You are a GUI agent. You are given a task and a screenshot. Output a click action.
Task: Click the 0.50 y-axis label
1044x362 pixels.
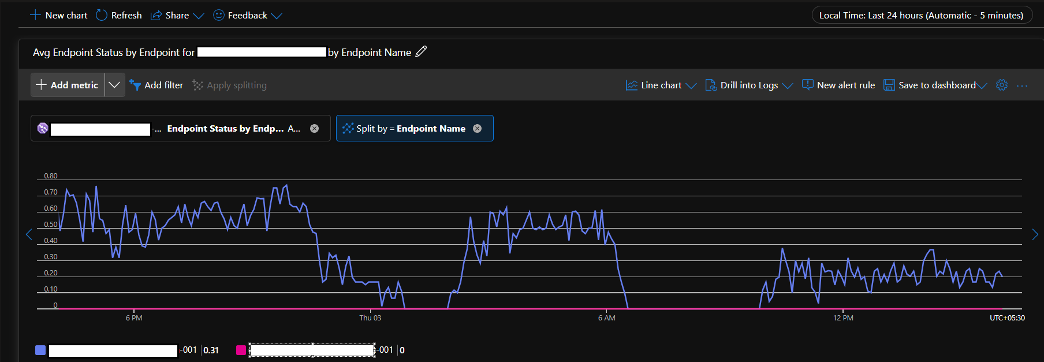point(51,225)
